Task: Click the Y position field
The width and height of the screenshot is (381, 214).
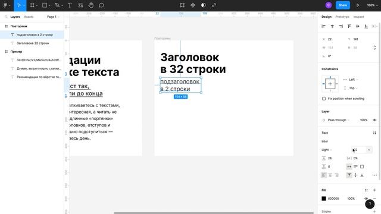Action: pos(358,39)
